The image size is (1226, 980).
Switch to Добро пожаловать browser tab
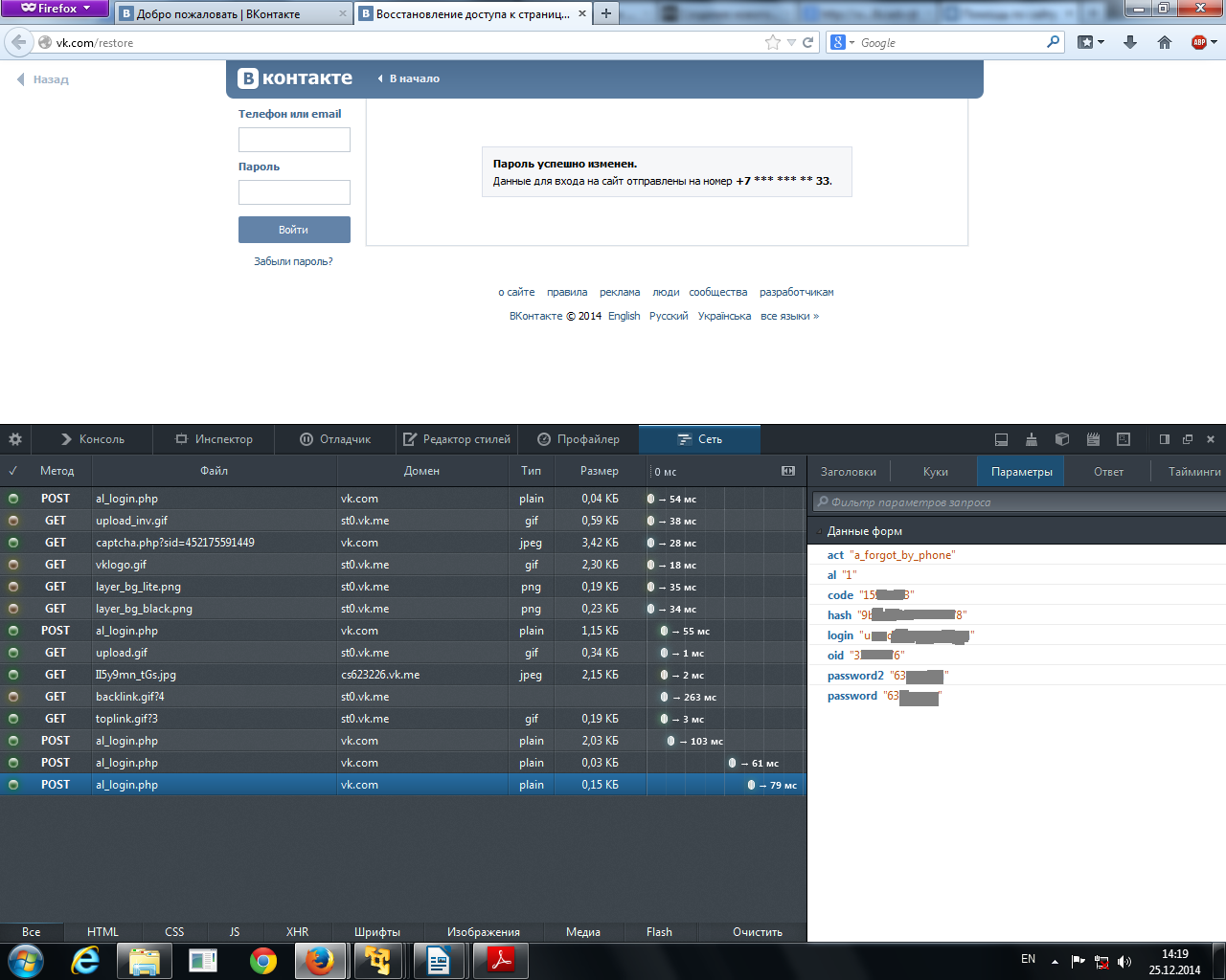click(233, 13)
